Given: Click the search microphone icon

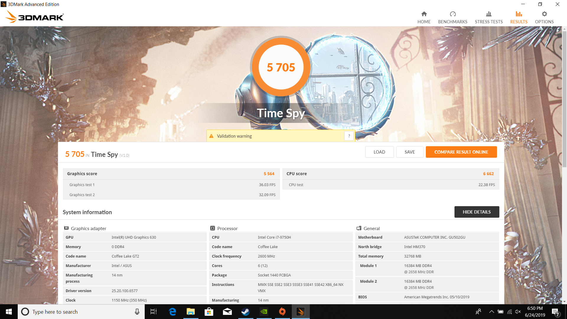Looking at the screenshot, I should [x=137, y=312].
